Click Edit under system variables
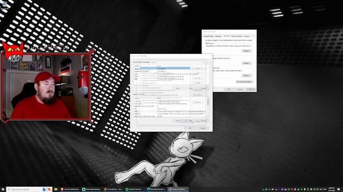343x192 pixels. pos(190,121)
